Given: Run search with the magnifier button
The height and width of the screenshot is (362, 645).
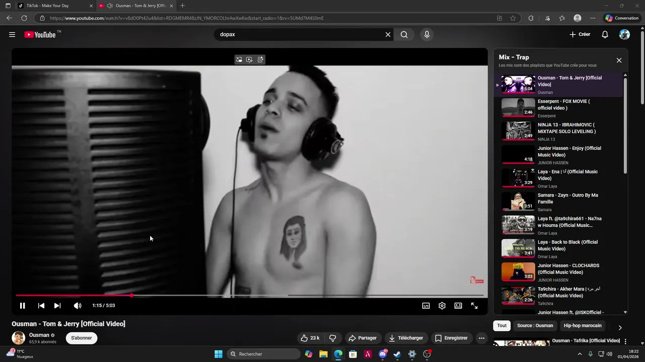Looking at the screenshot, I should [404, 35].
